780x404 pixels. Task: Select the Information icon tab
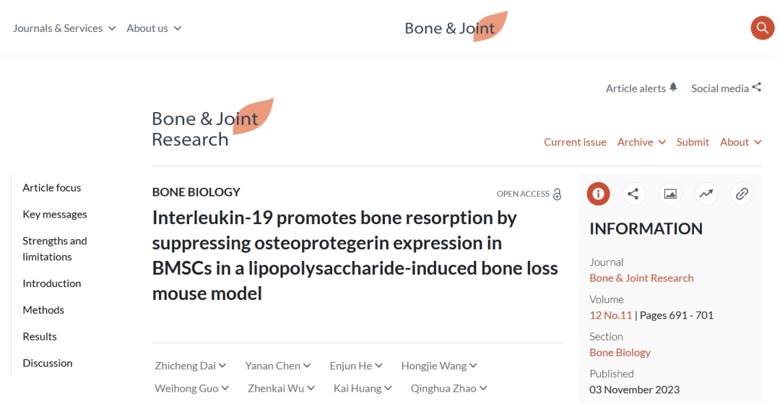click(x=598, y=194)
